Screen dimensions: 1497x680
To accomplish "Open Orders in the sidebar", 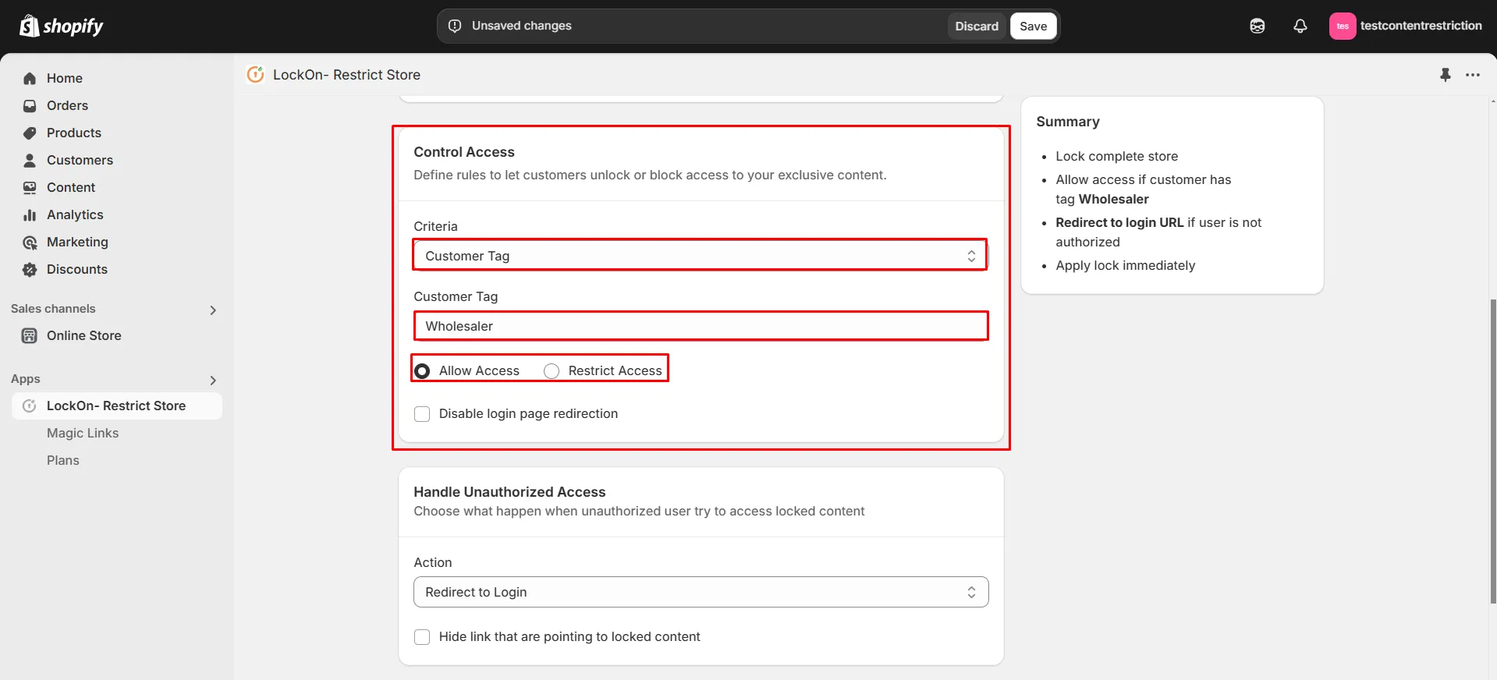I will pos(67,105).
